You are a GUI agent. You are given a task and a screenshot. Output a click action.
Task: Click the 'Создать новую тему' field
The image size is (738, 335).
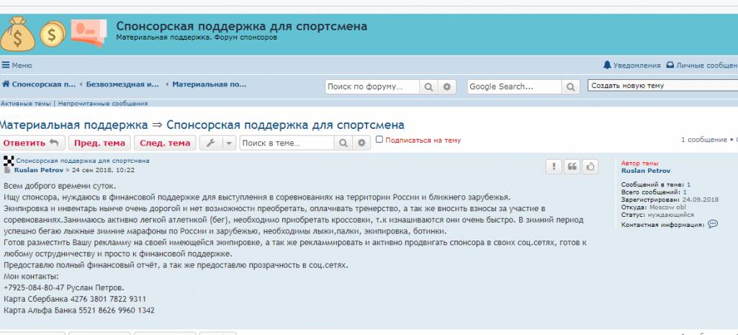[662, 86]
